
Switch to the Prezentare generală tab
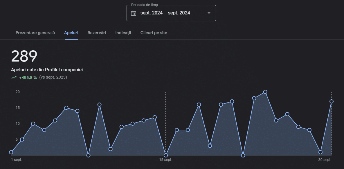pyautogui.click(x=35, y=33)
